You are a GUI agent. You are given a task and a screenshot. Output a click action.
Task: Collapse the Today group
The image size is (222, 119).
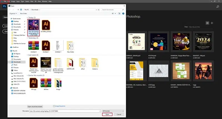pyautogui.click(x=27, y=17)
